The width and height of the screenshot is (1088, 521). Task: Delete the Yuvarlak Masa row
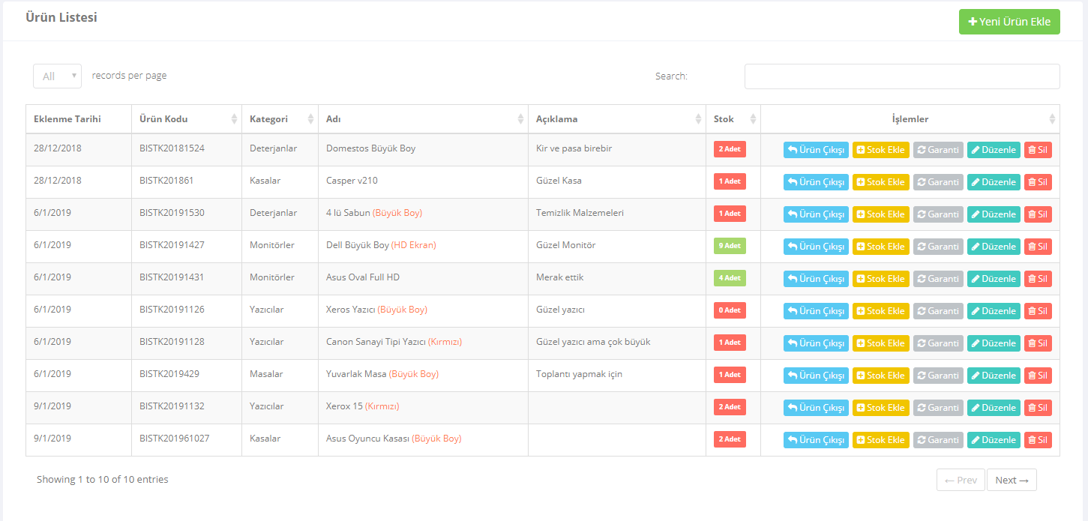tap(1038, 376)
